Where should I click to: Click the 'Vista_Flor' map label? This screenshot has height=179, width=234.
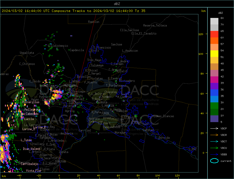[x=34, y=171]
